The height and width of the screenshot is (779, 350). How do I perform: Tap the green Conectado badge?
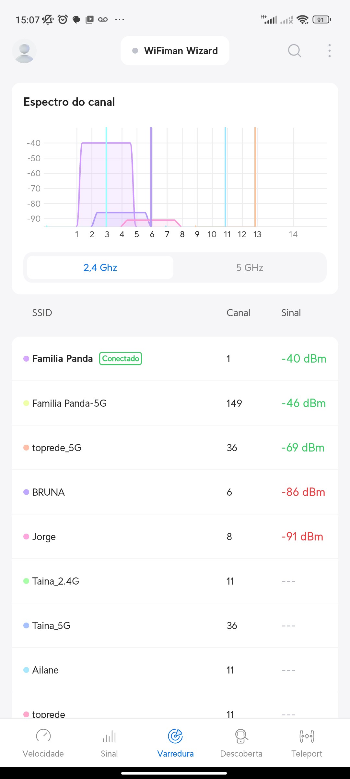point(121,359)
